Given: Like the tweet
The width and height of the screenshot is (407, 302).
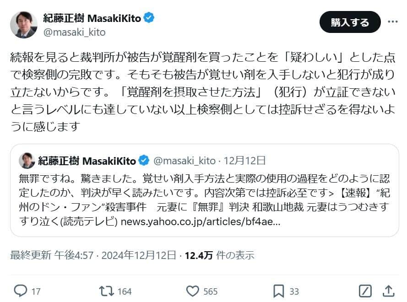Looking at the screenshot, I should click(x=192, y=291).
